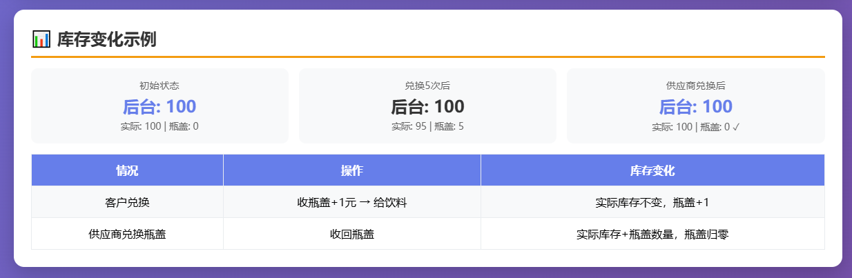Screen dimensions: 852x278
Task: Click 后台: 100 value in 初始状态 card
Action: tap(159, 107)
